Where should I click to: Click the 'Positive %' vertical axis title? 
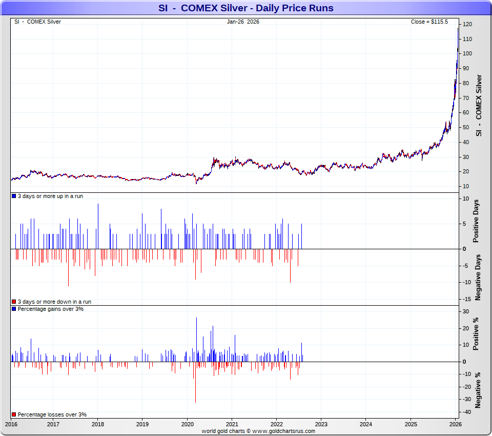(x=476, y=334)
